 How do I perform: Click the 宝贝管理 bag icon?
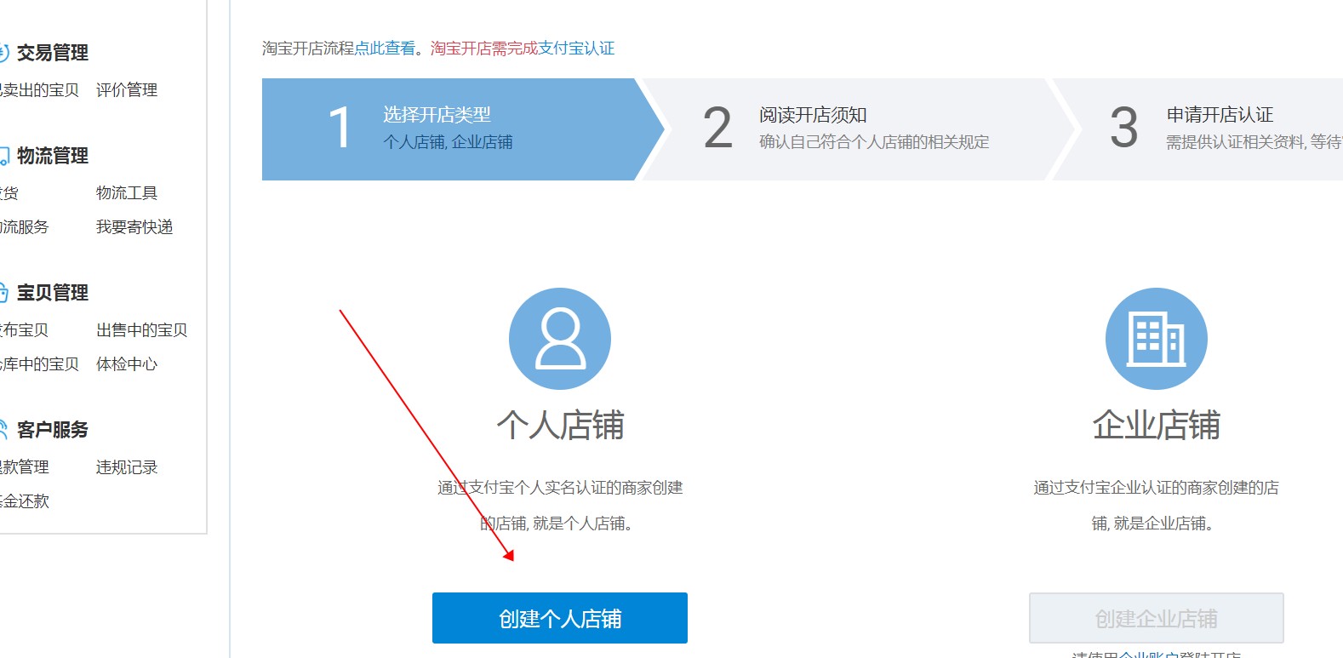coord(4,294)
